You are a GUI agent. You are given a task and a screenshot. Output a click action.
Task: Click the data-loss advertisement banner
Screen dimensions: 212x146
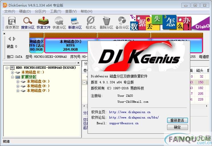[170, 23]
